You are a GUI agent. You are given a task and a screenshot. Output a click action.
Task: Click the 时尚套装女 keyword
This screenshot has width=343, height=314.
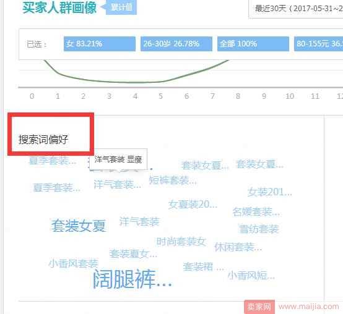(181, 242)
